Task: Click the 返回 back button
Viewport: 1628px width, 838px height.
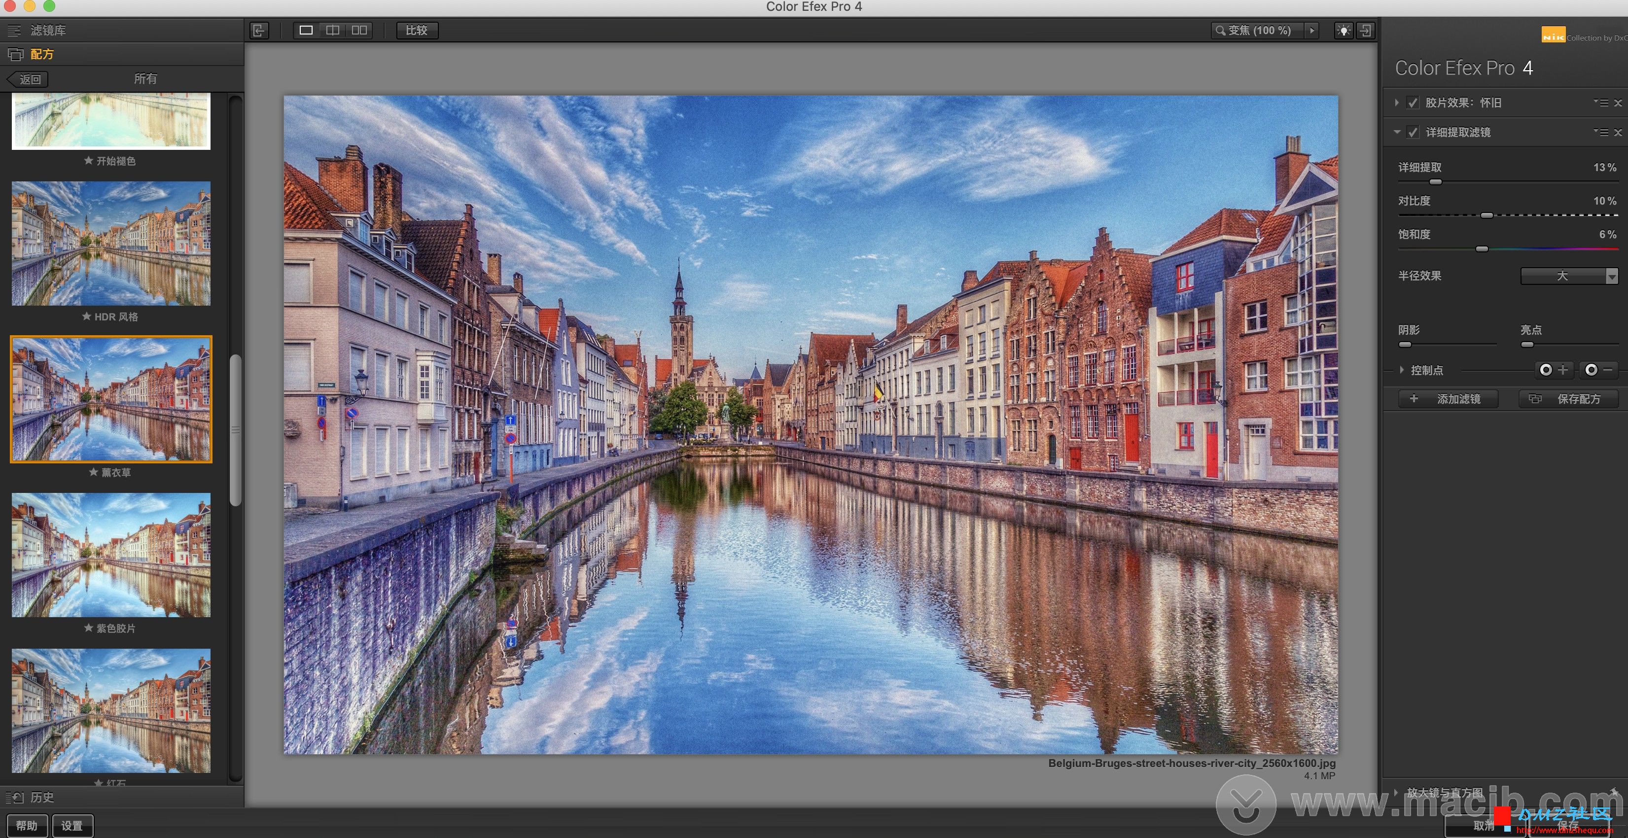Action: pos(28,79)
